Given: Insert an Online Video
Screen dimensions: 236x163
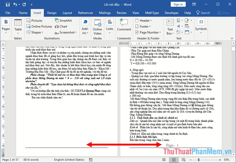Looking at the screenshot, I should coord(97,26).
